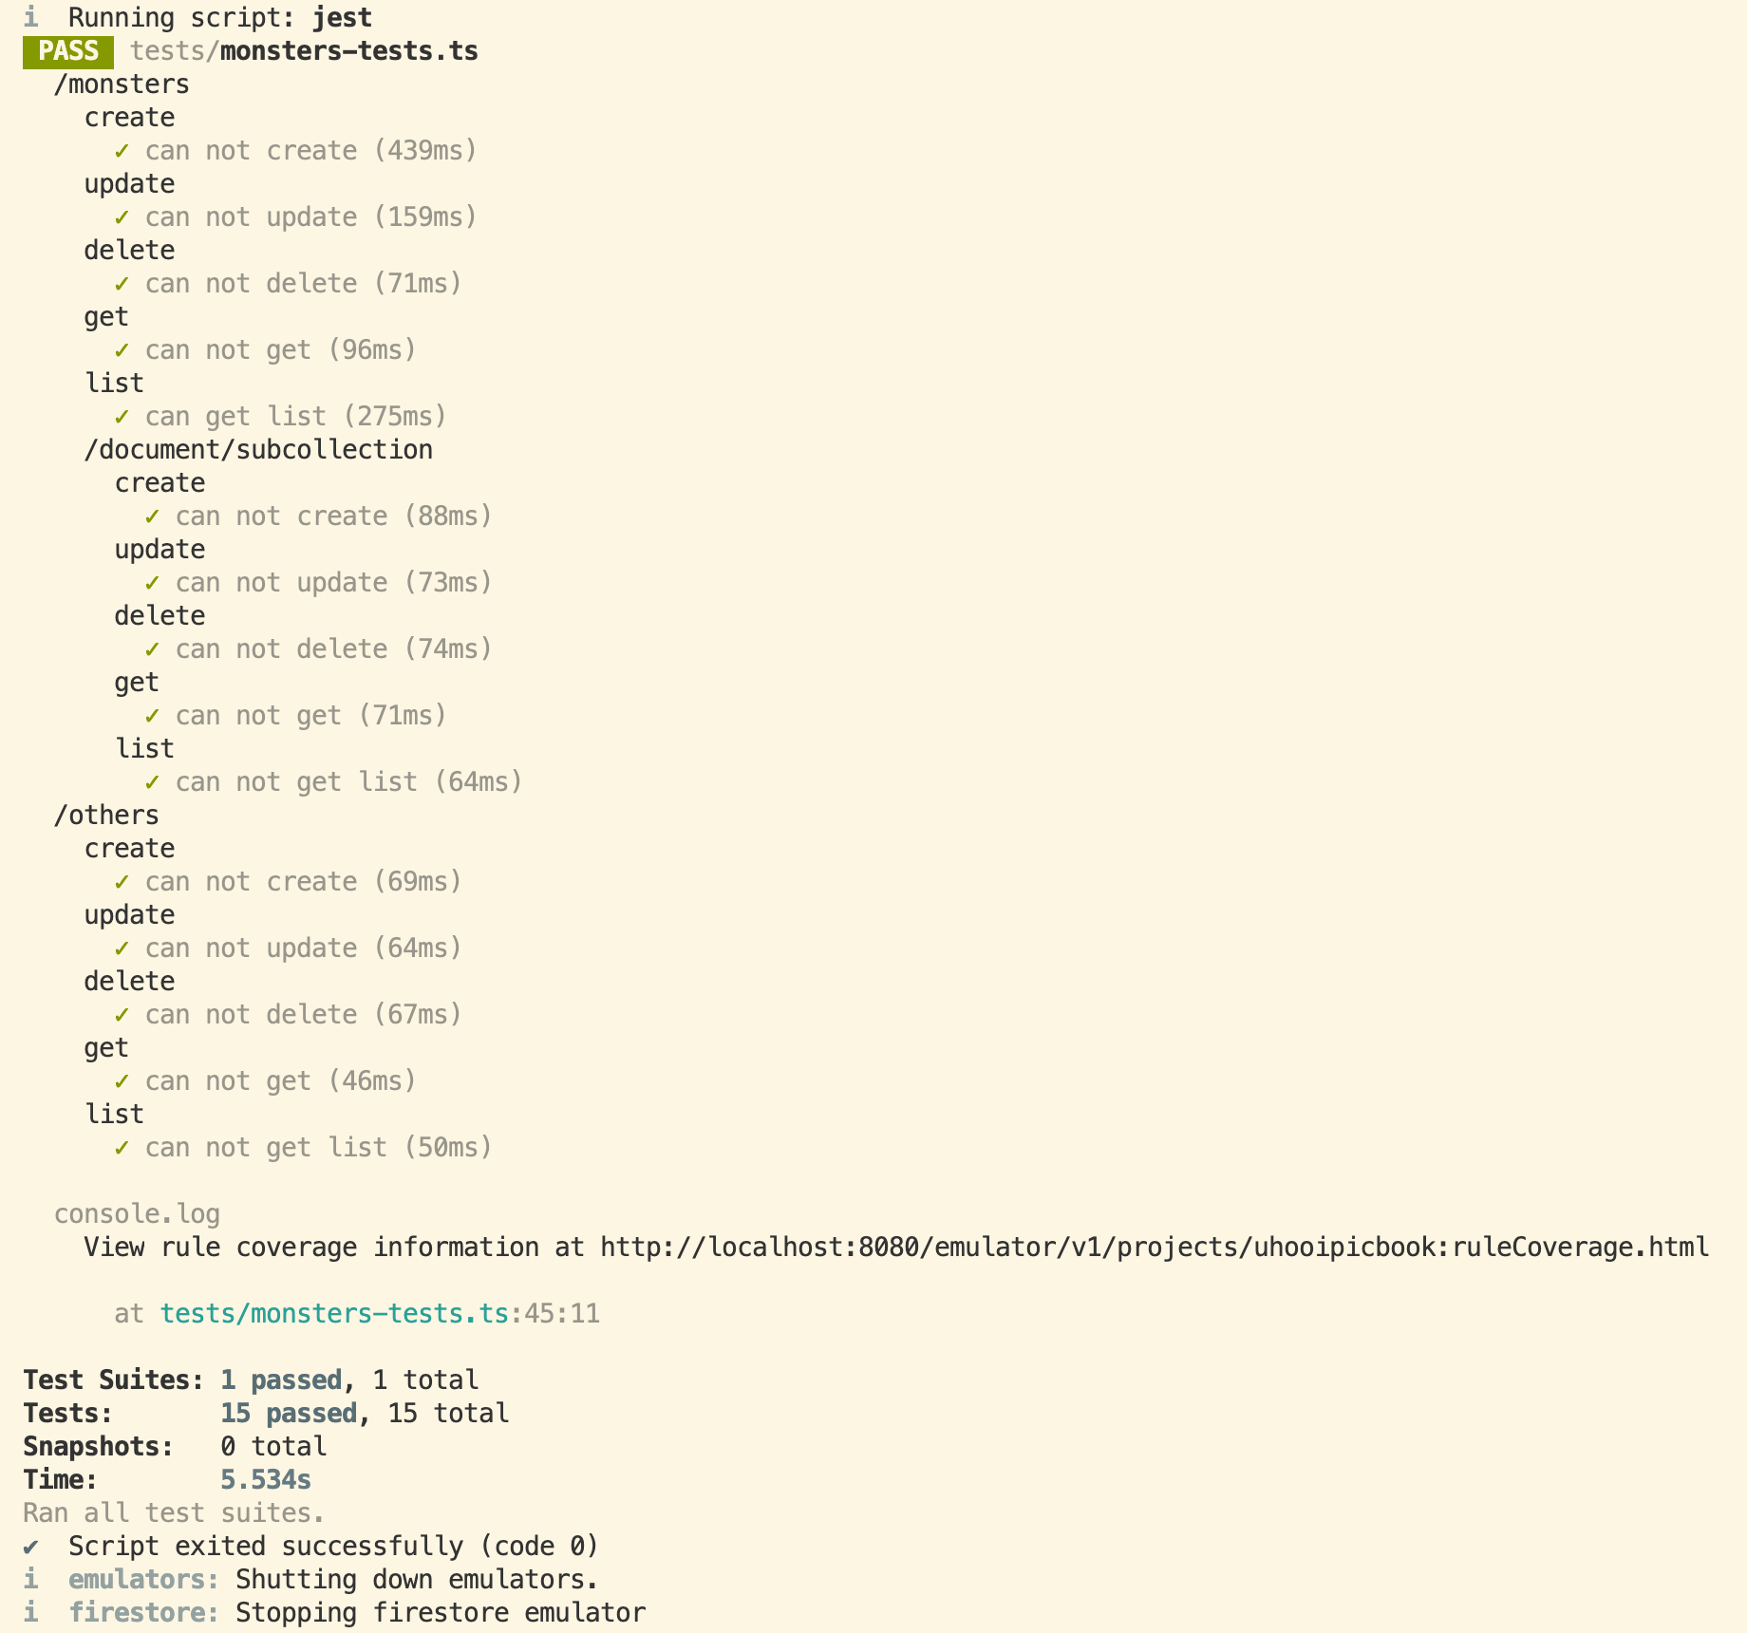This screenshot has height=1633, width=1747.
Task: Select 'can not create (69ms)' result
Action: (304, 882)
